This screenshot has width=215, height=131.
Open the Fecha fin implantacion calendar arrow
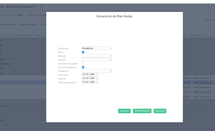pyautogui.click(x=97, y=82)
